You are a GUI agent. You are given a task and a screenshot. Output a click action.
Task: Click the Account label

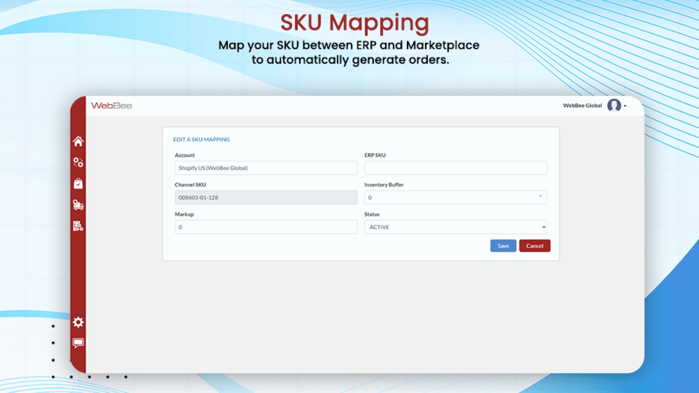(185, 155)
